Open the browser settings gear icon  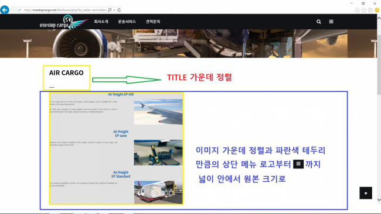tap(370, 10)
